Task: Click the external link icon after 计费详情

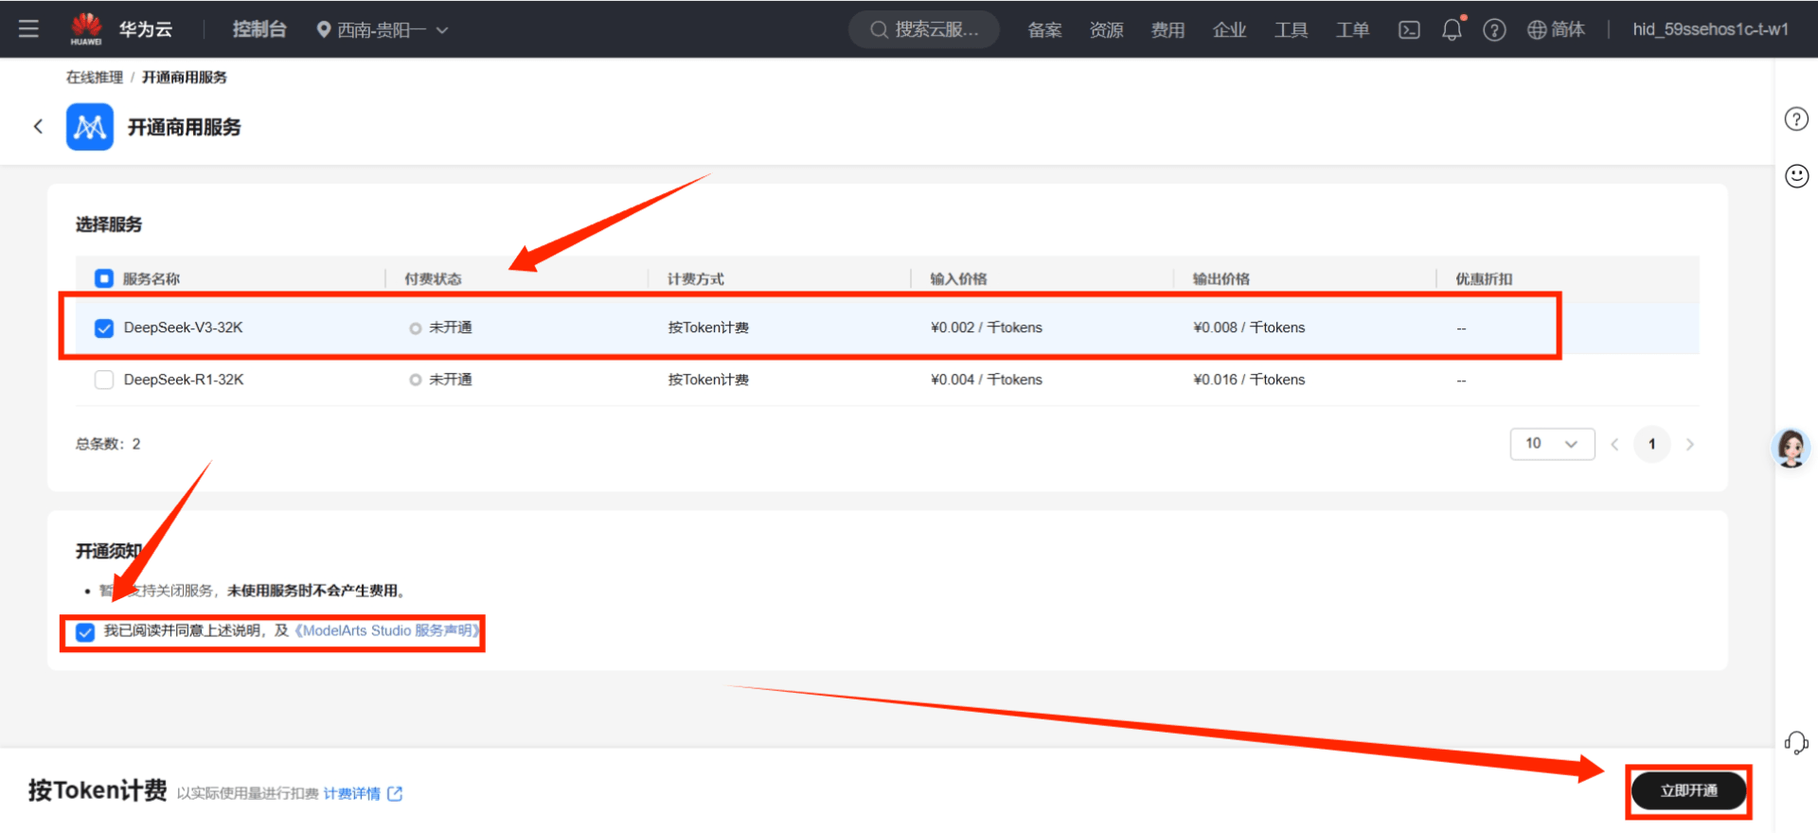Action: pos(395,793)
